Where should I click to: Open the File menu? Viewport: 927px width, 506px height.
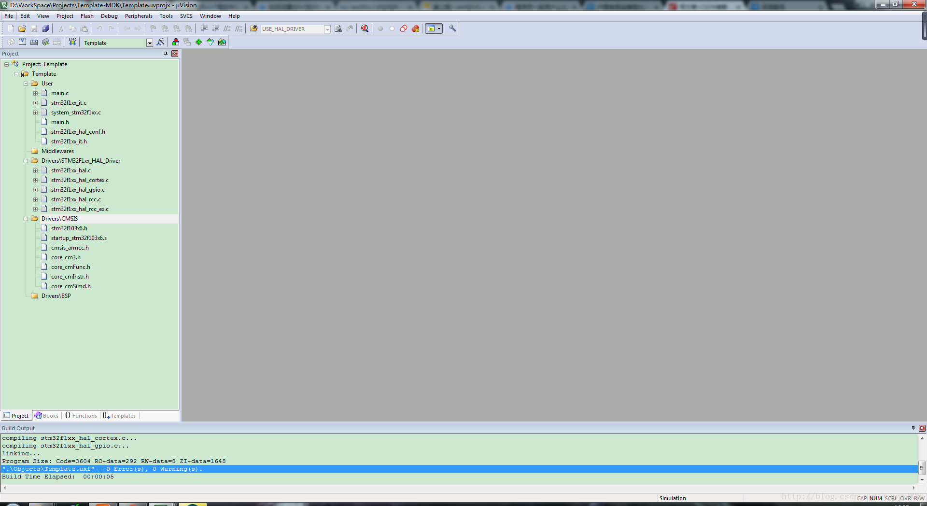[9, 16]
